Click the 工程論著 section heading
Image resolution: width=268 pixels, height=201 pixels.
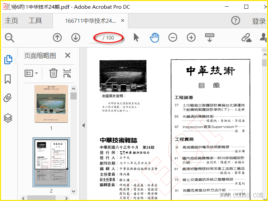click(x=184, y=97)
